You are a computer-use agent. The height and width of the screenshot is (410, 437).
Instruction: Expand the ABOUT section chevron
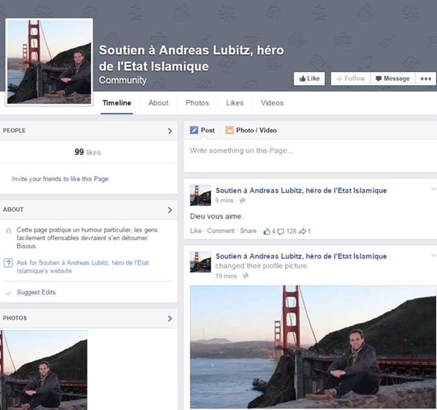(x=170, y=210)
